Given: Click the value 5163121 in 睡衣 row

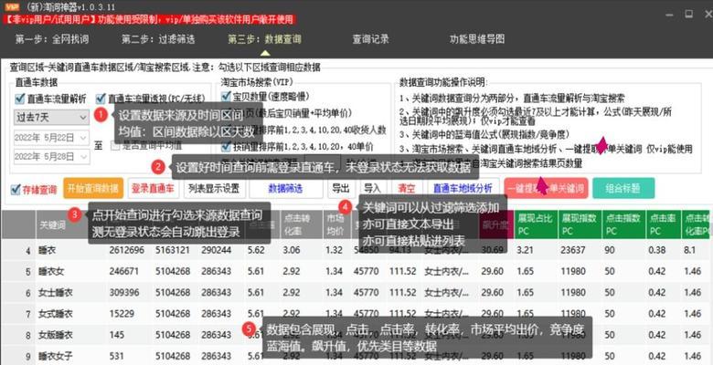Looking at the screenshot, I should pos(173,250).
